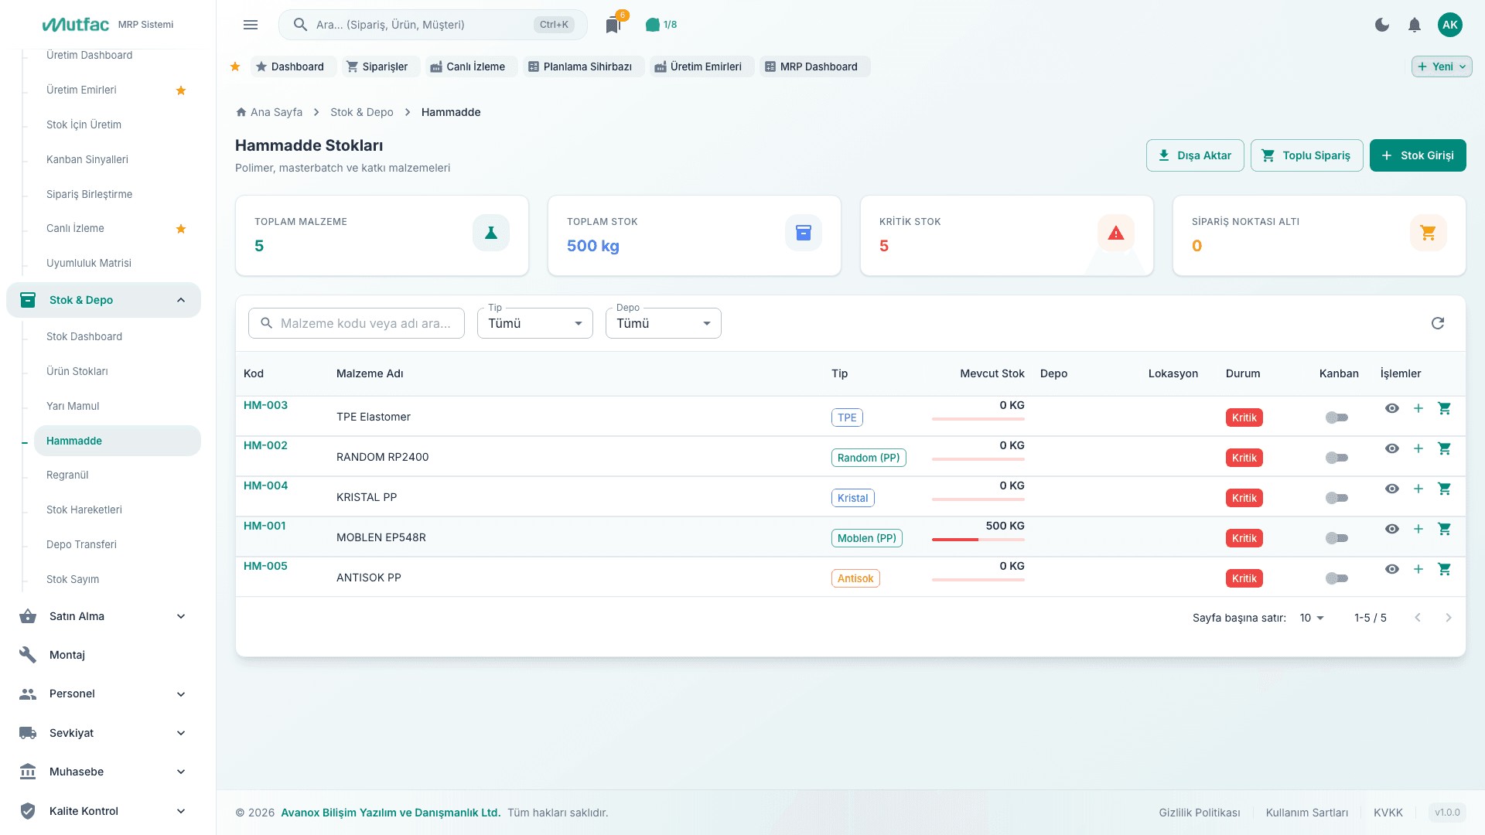
Task: Toggle Kanban switch for KRISTAL PP
Action: [x=1336, y=498]
